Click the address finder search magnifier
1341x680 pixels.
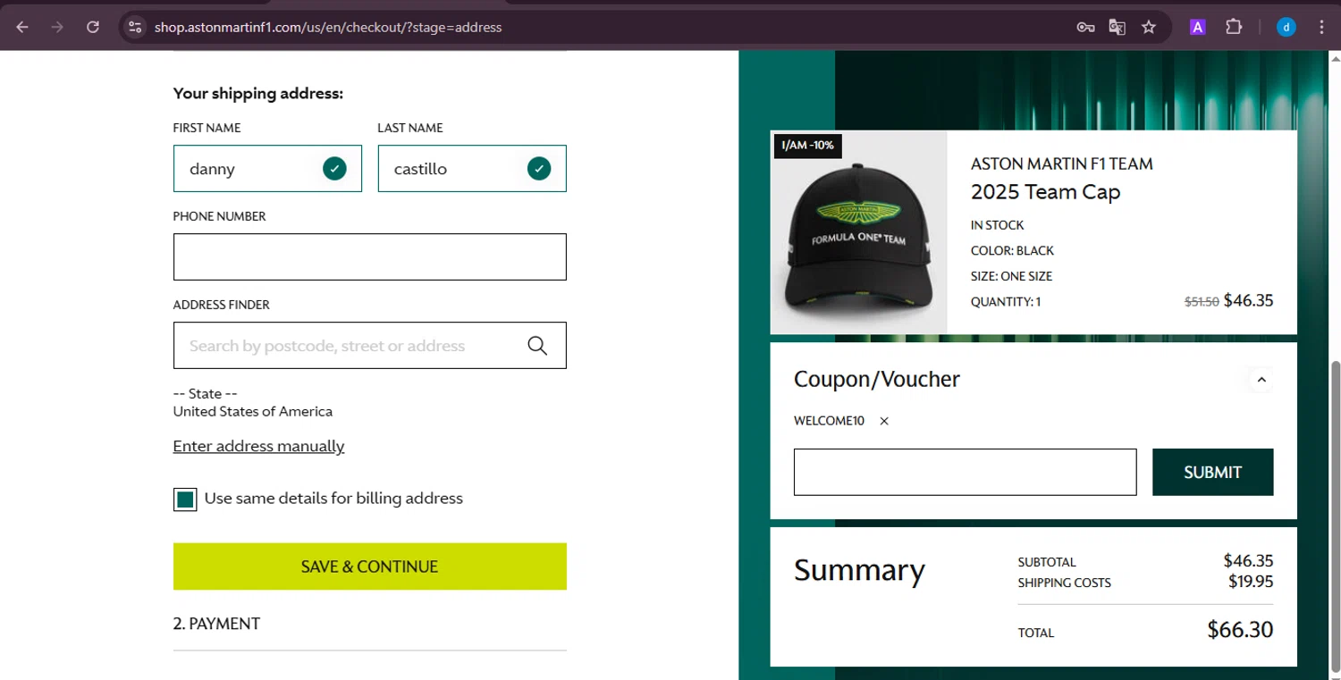click(x=537, y=346)
